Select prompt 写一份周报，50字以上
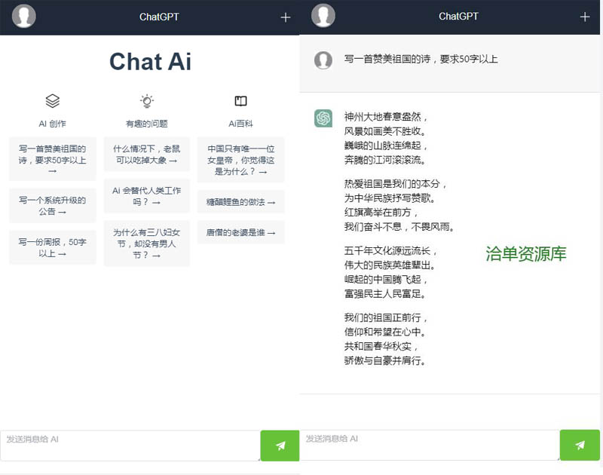Image resolution: width=603 pixels, height=475 pixels. click(53, 247)
